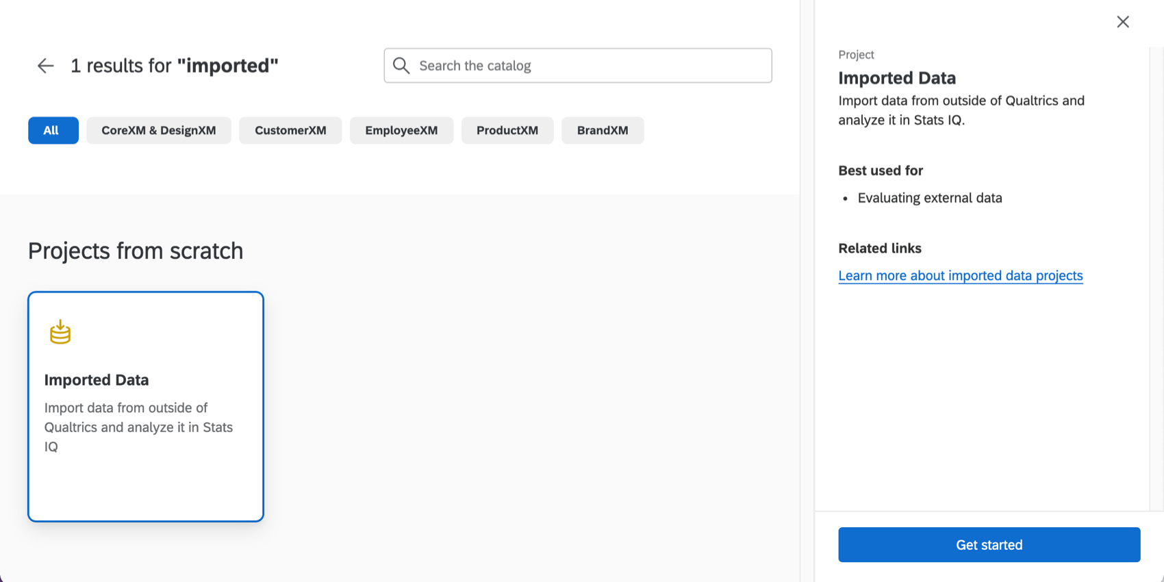Filter by ProductXM category
Screen dimensions: 1164x582
(x=507, y=130)
